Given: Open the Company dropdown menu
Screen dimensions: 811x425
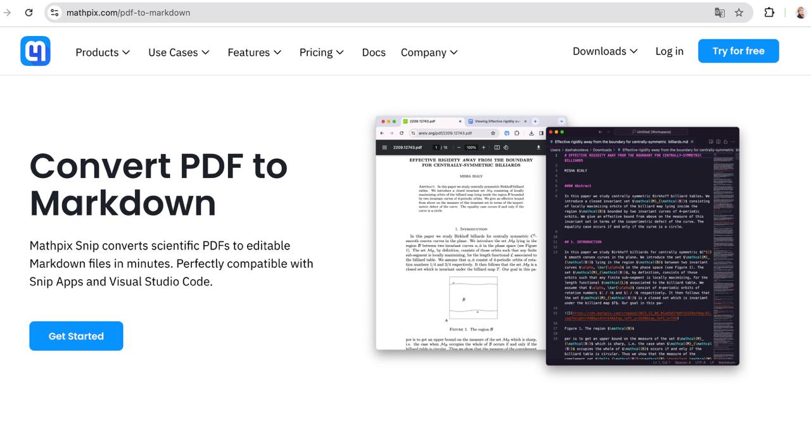Looking at the screenshot, I should [x=429, y=53].
